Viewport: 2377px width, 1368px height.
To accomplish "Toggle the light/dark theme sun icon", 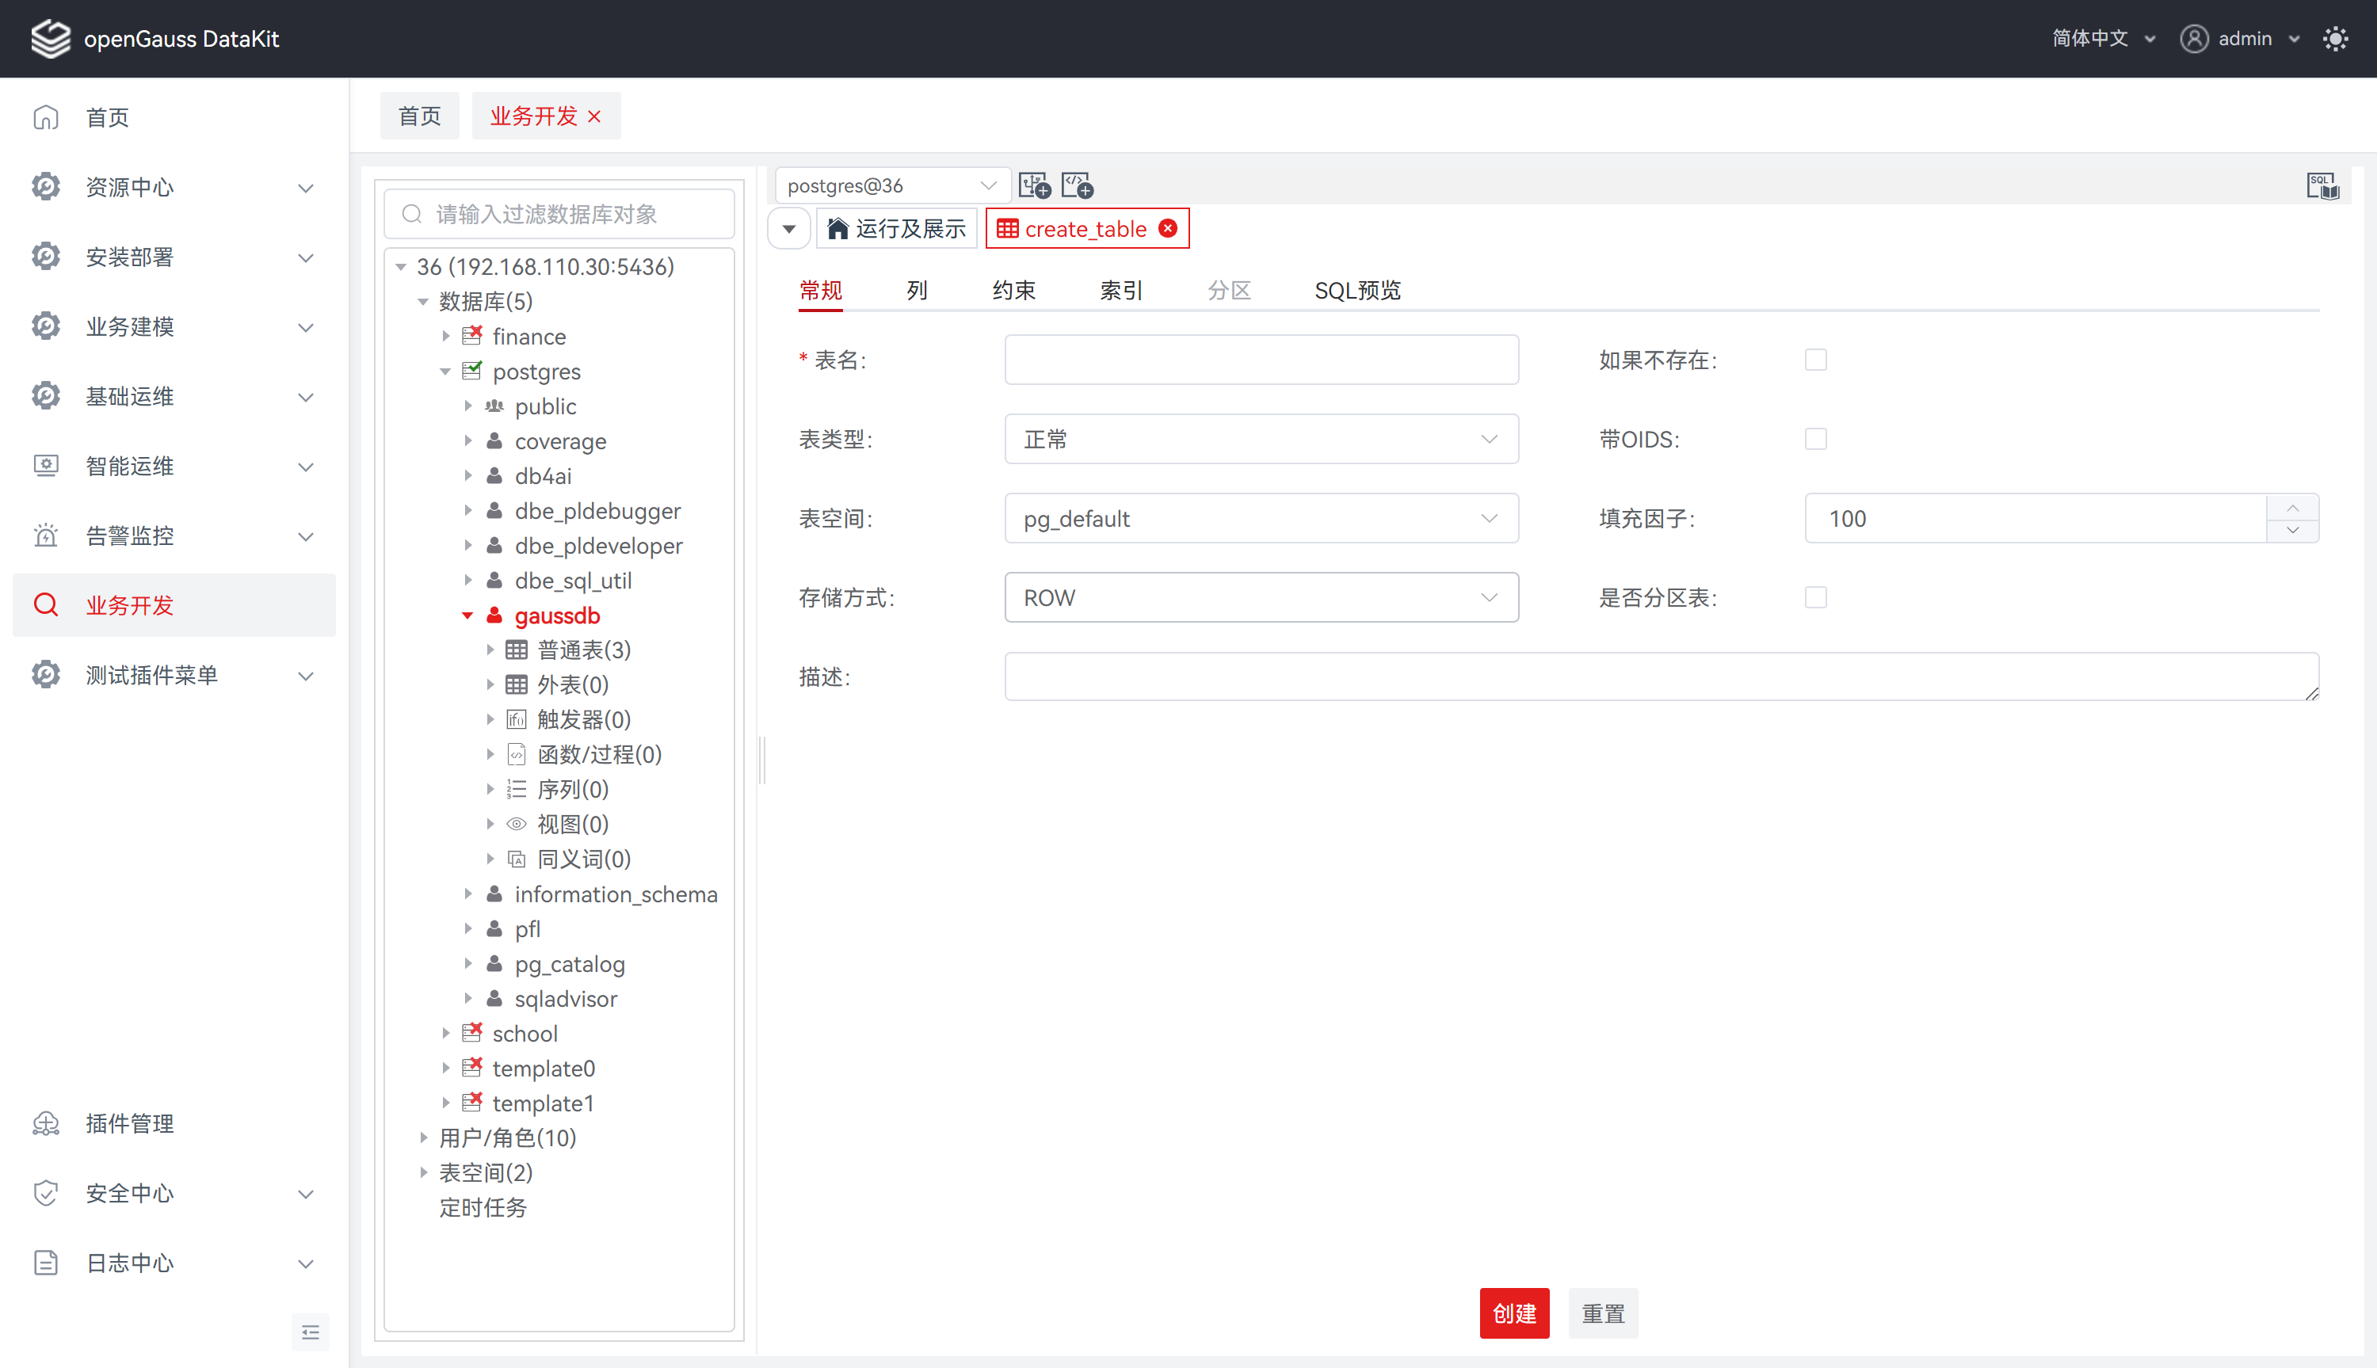I will point(2335,39).
